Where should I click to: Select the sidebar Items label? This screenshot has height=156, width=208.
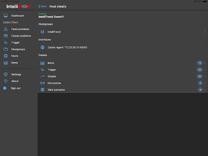click(15, 63)
